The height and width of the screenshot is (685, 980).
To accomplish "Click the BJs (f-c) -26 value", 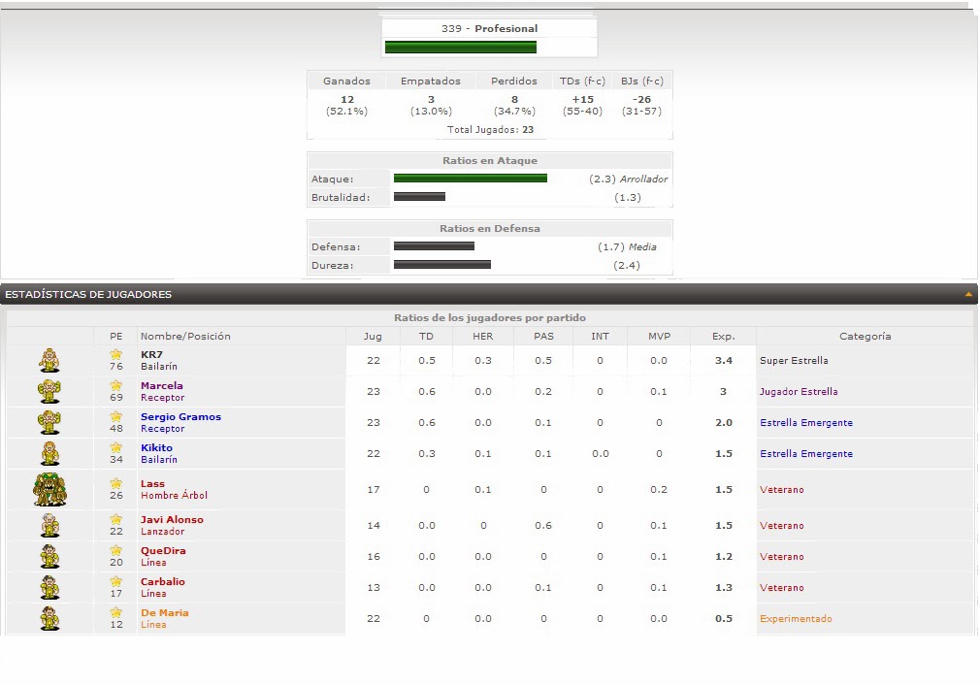I will [641, 99].
